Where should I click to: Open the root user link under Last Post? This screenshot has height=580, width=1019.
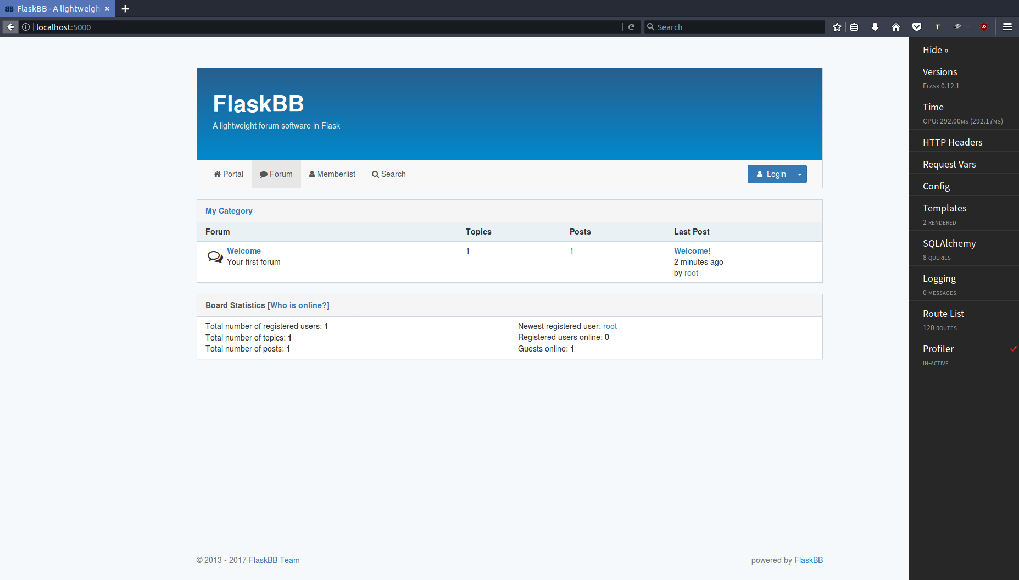(x=691, y=273)
